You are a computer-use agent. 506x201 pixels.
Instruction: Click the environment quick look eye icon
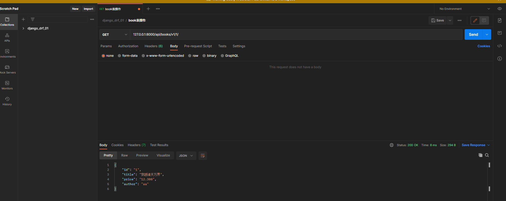[x=500, y=9]
